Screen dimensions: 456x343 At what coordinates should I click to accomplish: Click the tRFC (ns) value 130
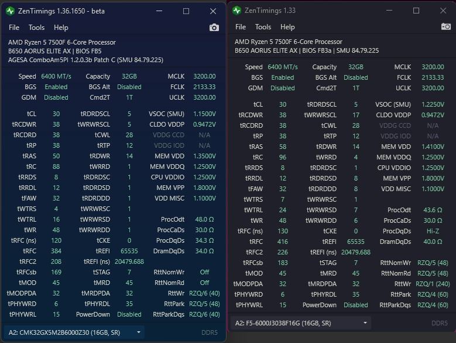tap(283, 231)
